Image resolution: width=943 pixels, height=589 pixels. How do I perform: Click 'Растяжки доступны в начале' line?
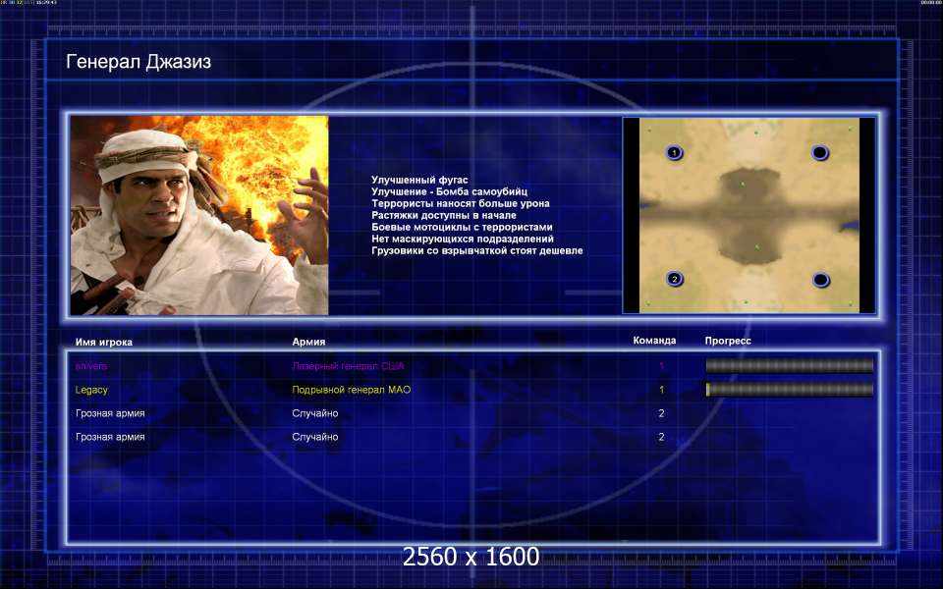[x=444, y=215]
